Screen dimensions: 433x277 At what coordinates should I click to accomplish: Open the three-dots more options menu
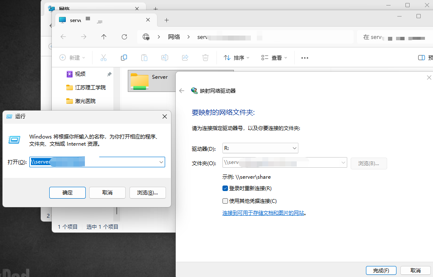tap(305, 58)
